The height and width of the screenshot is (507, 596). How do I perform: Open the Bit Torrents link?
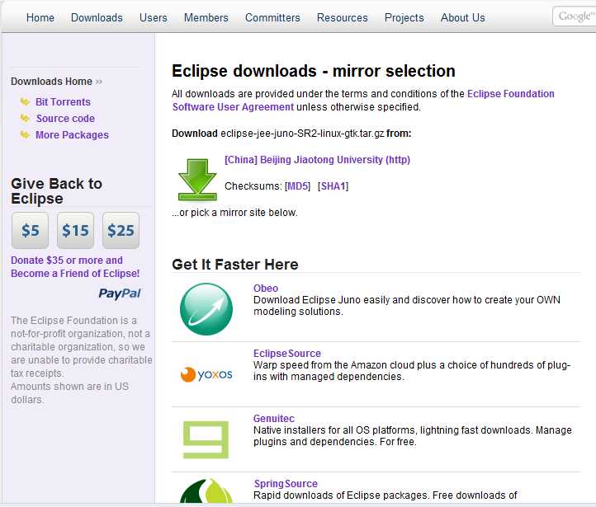pyautogui.click(x=63, y=101)
